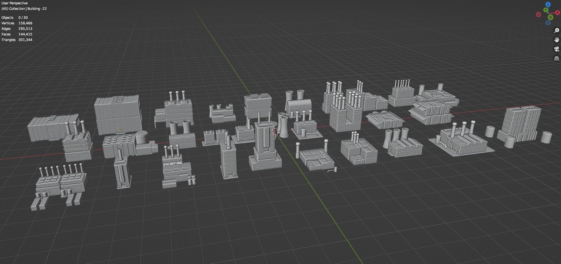Click the negative Y green circle on gizmo
561x264 pixels.
(x=551, y=17)
